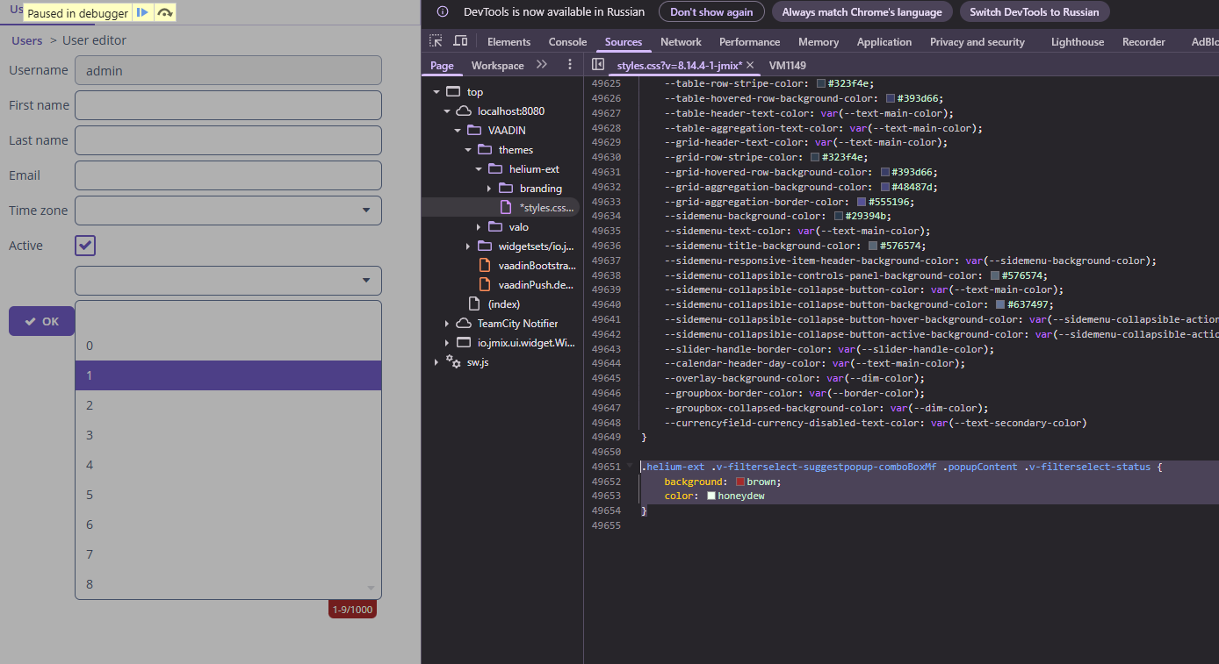1219x664 pixels.
Task: Collapse the top tree node
Action: coord(436,92)
